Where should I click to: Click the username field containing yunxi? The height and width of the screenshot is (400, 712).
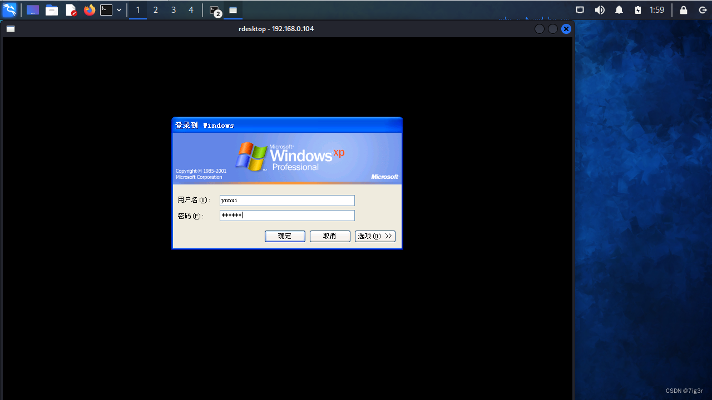point(287,201)
